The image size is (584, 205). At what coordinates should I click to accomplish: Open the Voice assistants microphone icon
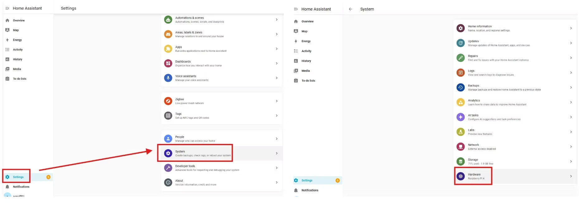coord(168,78)
